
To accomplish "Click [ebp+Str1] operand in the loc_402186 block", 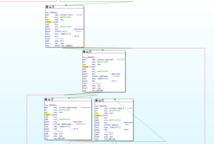I will coord(64,127).
